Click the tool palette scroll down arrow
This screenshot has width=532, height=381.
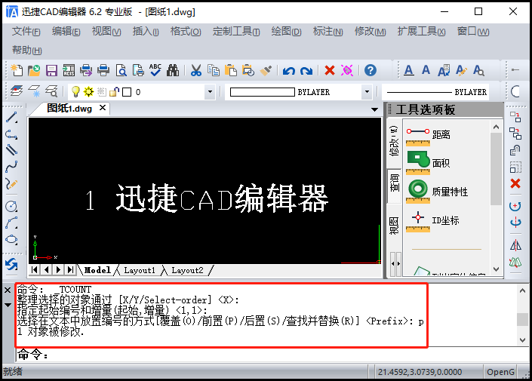pos(496,269)
